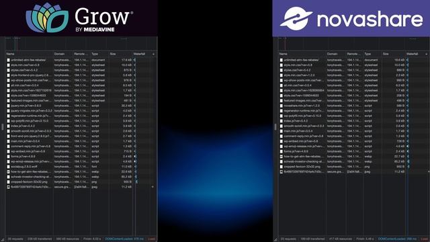
Task: Click image icon of how-to-get-atm-fee-rebates in Grow panel
Action: point(8,172)
